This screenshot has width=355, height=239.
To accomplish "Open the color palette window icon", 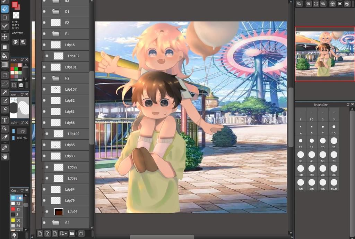I will [15, 42].
